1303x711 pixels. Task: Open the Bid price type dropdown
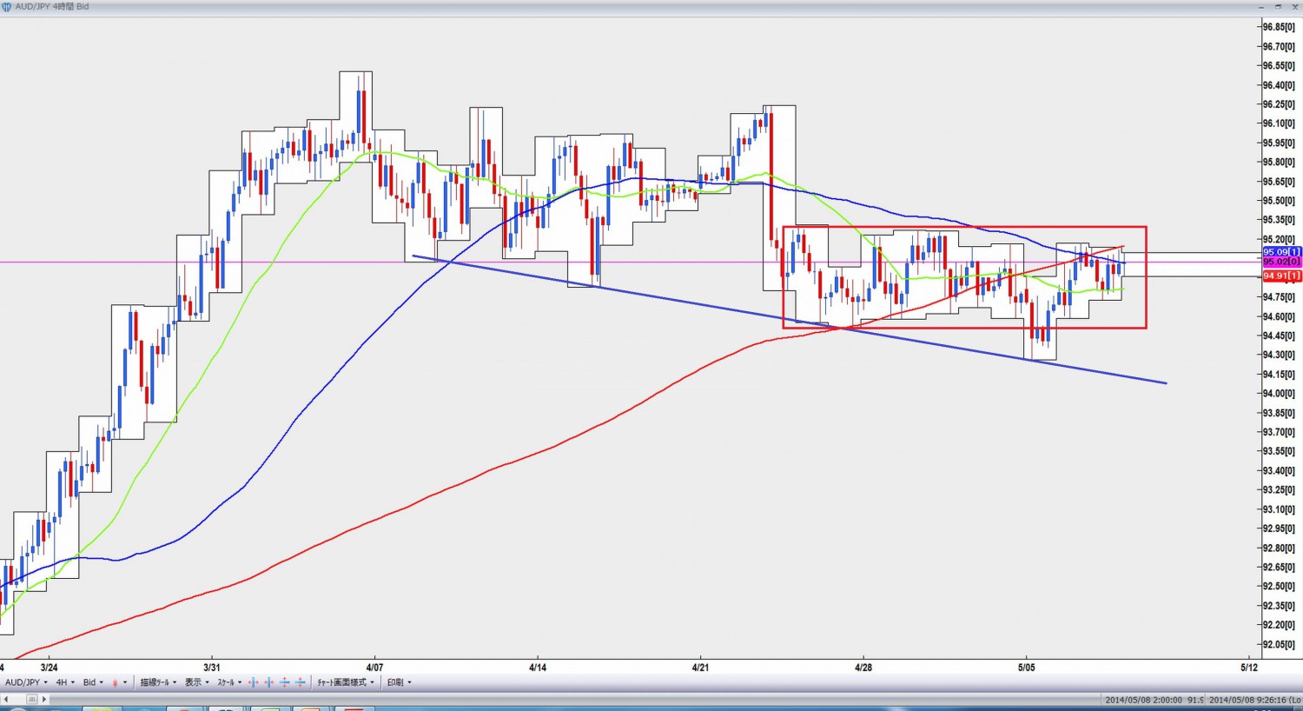pos(93,683)
